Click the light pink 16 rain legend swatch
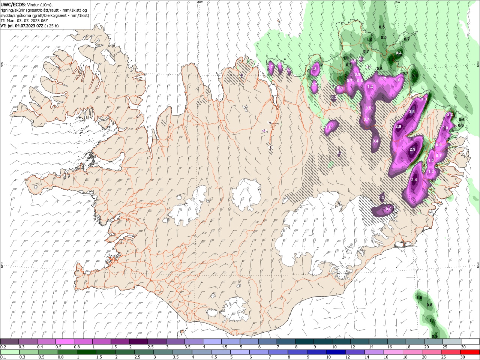This screenshot has width=480, height=360. tap(393, 352)
